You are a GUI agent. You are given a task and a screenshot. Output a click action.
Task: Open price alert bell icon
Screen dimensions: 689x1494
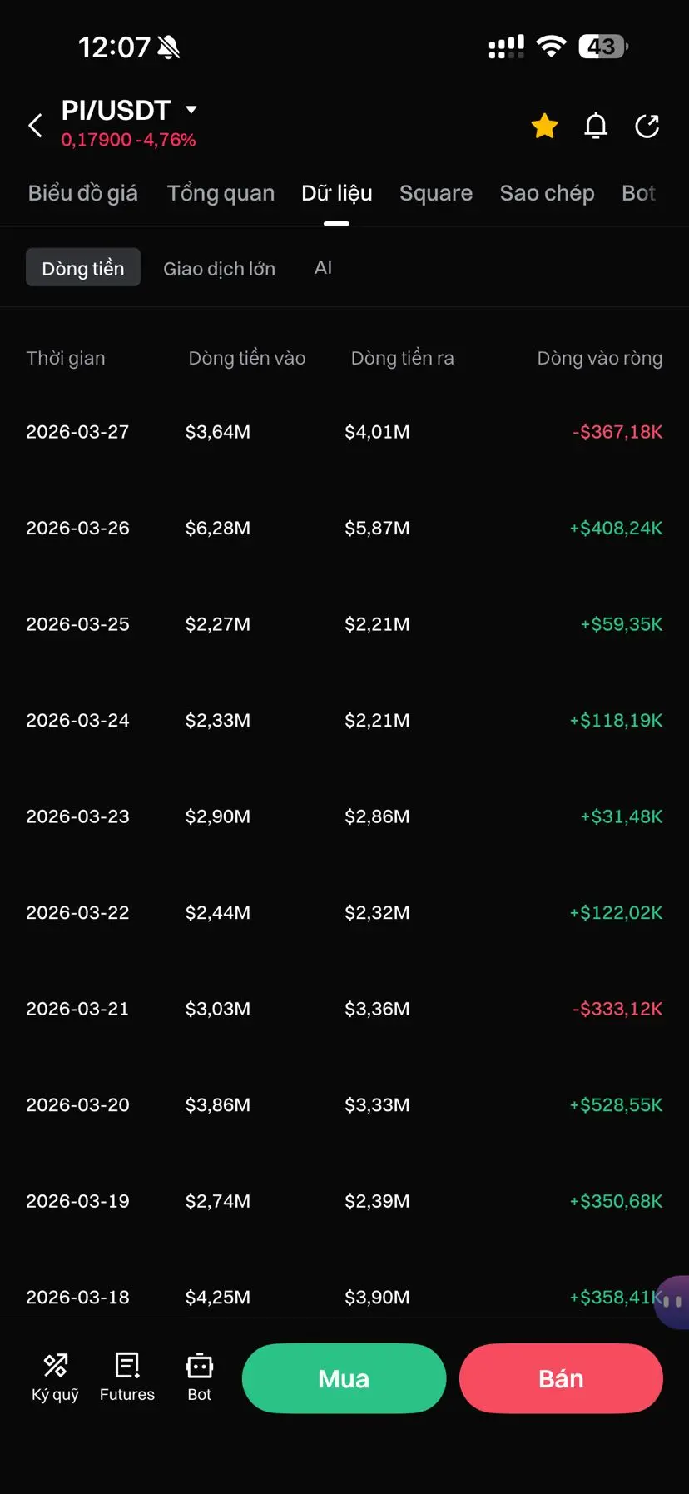pos(596,126)
